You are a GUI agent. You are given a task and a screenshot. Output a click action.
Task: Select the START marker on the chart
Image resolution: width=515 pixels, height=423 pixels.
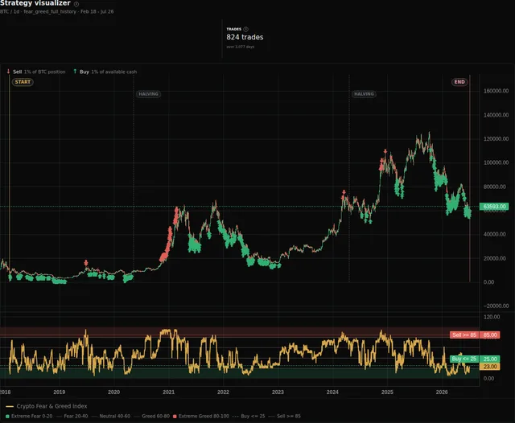tap(23, 82)
